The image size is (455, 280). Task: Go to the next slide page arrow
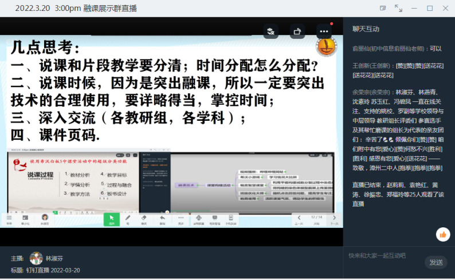(334, 219)
